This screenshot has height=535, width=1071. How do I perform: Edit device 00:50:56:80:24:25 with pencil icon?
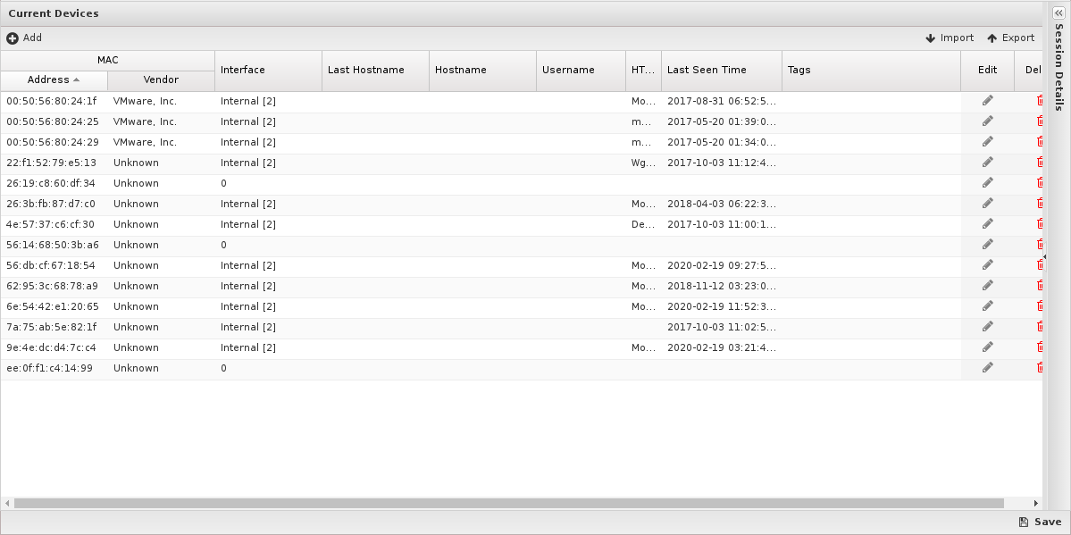987,121
